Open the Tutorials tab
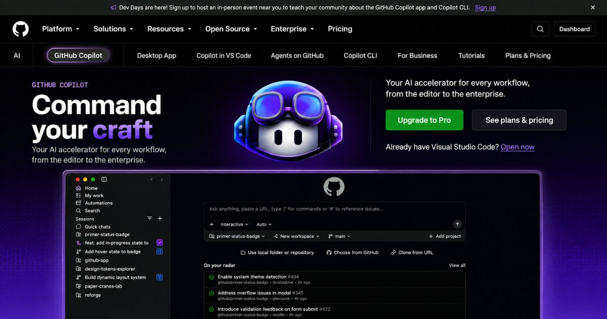This screenshot has height=319, width=607. click(x=471, y=56)
